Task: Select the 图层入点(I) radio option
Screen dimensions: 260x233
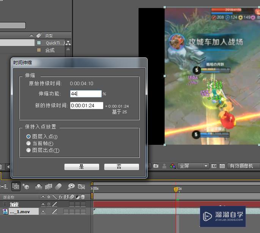Action: click(28, 136)
